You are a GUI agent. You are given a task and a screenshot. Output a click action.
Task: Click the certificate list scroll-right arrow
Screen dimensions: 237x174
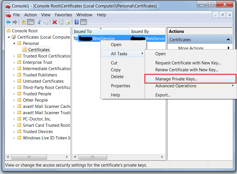click(162, 157)
